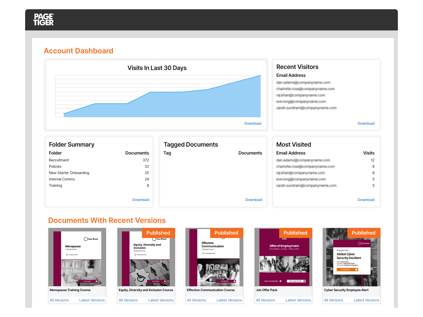Select the New Starter Onboarding folder row
This screenshot has height=317, width=423.
pos(99,173)
